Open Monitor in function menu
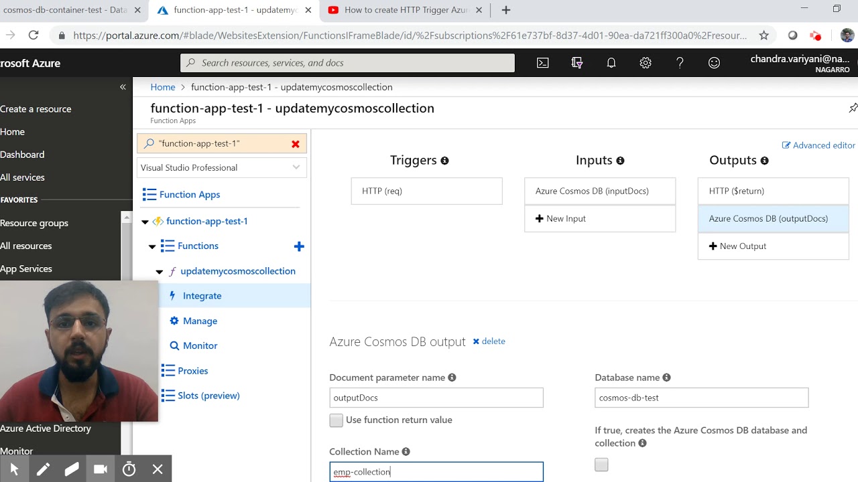The height and width of the screenshot is (482, 858). click(200, 345)
